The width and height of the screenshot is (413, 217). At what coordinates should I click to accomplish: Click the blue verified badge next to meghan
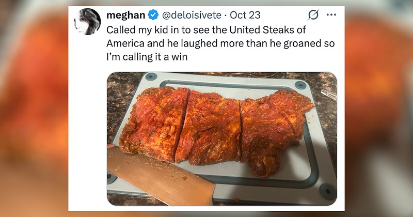click(x=153, y=15)
